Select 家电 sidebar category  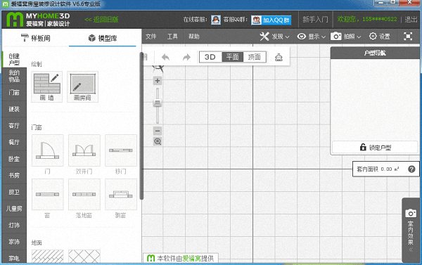pyautogui.click(x=14, y=257)
